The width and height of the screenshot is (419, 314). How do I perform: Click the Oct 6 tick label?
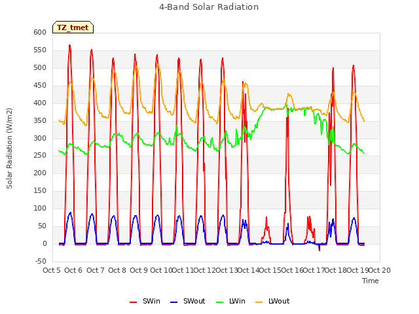pos(73,270)
